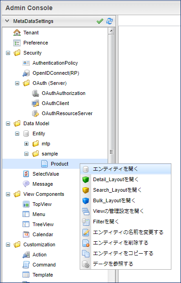Click the blue refresh icon in MetaDataSettings header
Screen dimensions: 181x283
coord(110,21)
